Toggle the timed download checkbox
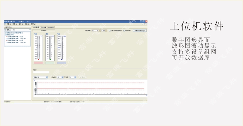The height and width of the screenshot is (126, 243). tap(124, 31)
